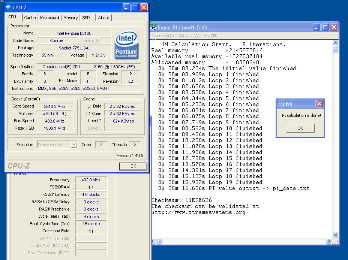The width and height of the screenshot is (348, 260).
Task: Click the Socket 775 LGA package field
Action: 74,48
